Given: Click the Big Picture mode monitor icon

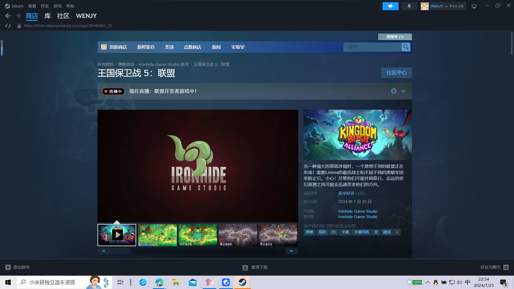Looking at the screenshot, I should click(474, 6).
